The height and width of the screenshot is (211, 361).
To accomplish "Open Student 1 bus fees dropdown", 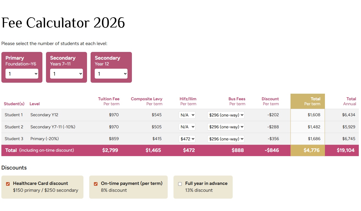I will click(x=226, y=115).
